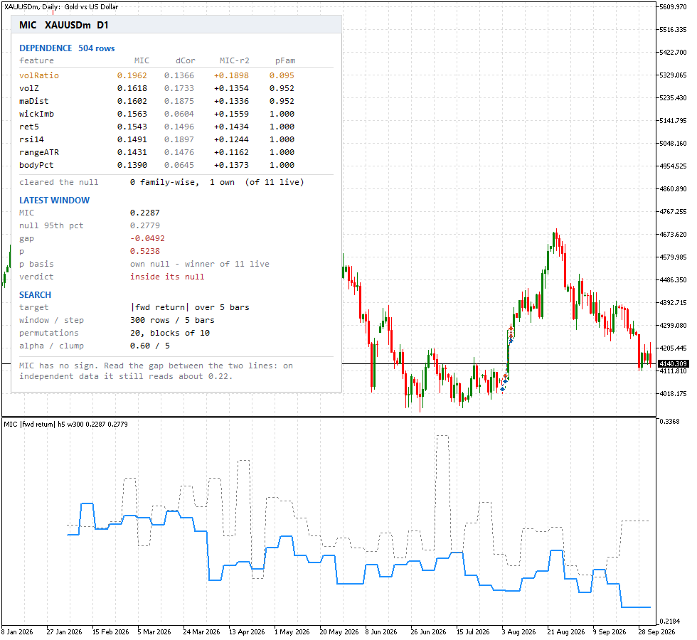This screenshot has width=697, height=640.
Task: Click date axis label 15 Feb 2026
Action: pos(111,632)
